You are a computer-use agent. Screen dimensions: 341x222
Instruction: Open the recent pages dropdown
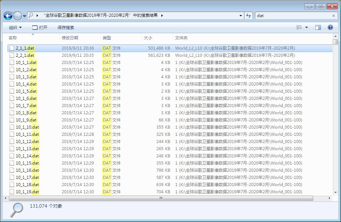(x=25, y=16)
